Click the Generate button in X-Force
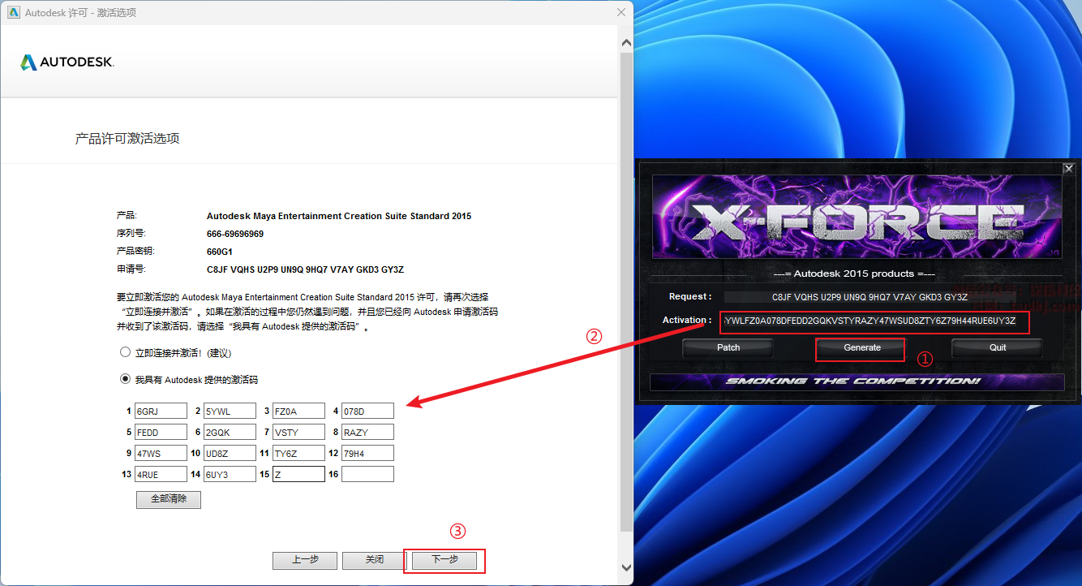The image size is (1082, 586). pos(862,347)
